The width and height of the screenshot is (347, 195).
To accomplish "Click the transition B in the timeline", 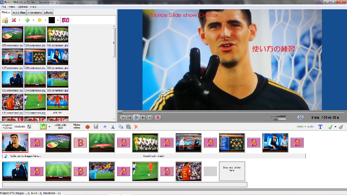I will click(x=80, y=143).
